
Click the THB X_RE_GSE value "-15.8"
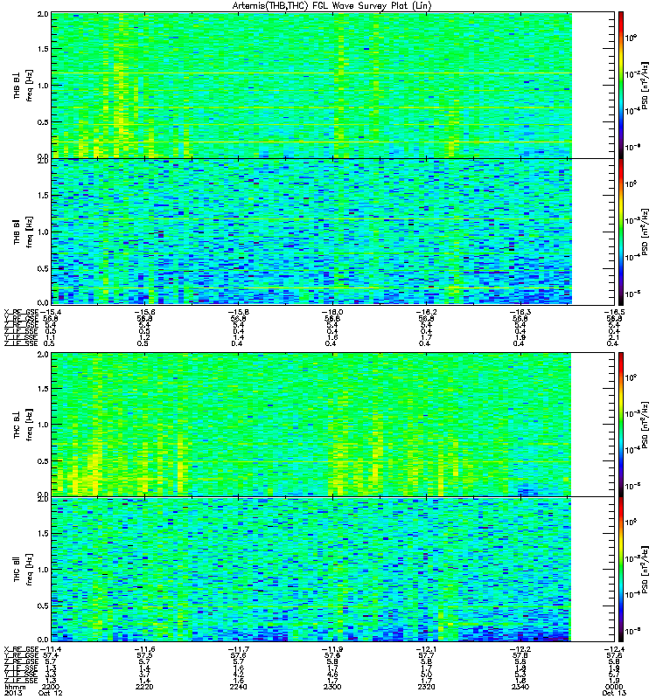click(239, 313)
